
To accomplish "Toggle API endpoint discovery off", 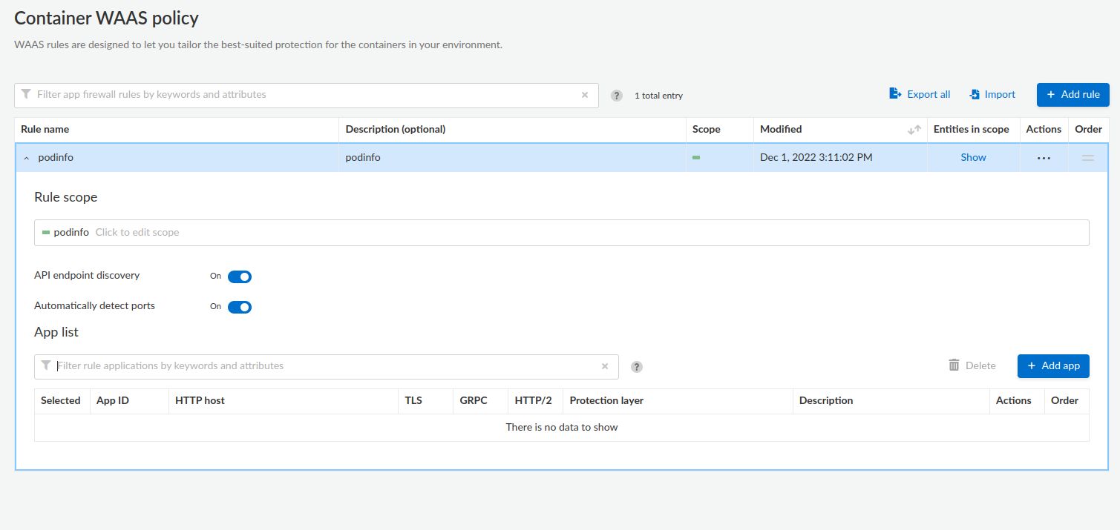I will [239, 276].
